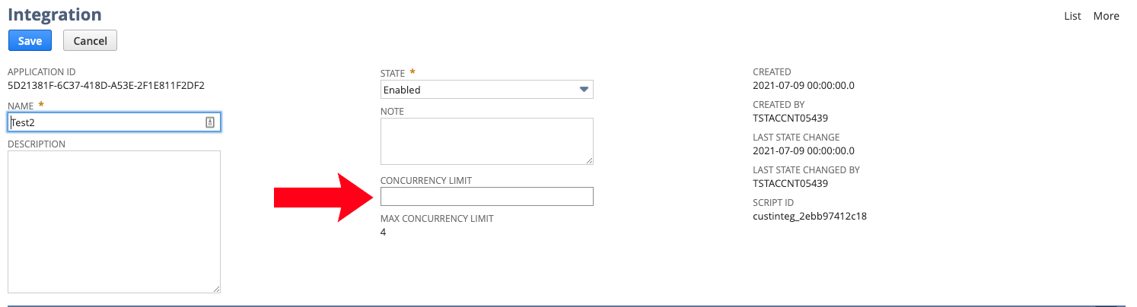Click inside the Note text area

point(486,141)
